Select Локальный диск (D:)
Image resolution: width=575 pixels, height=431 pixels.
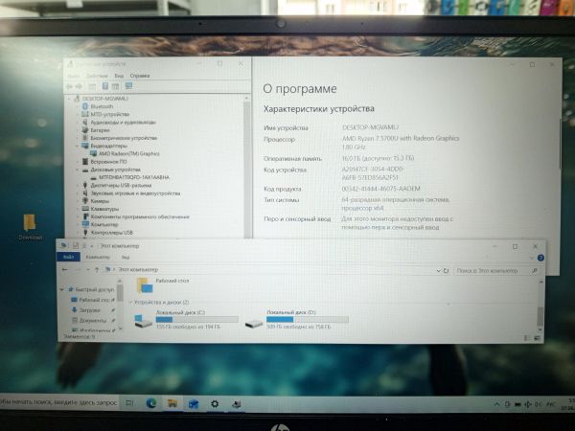pos(296,320)
